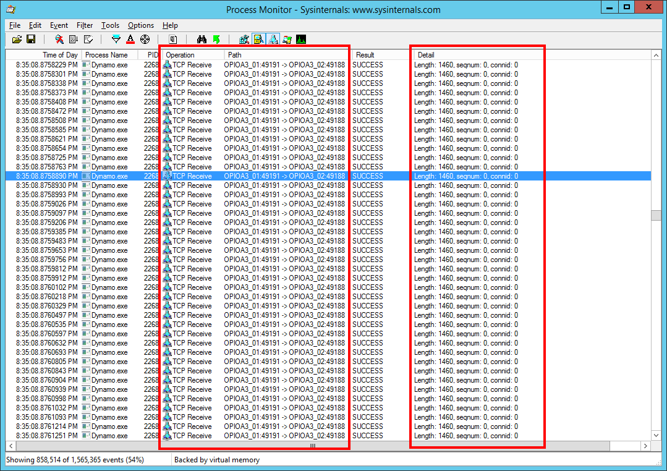
Task: Open the Process Tree toolbar icon
Action: coord(172,40)
